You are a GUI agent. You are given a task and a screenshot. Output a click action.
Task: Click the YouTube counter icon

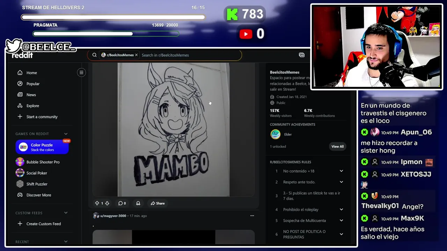(x=246, y=34)
